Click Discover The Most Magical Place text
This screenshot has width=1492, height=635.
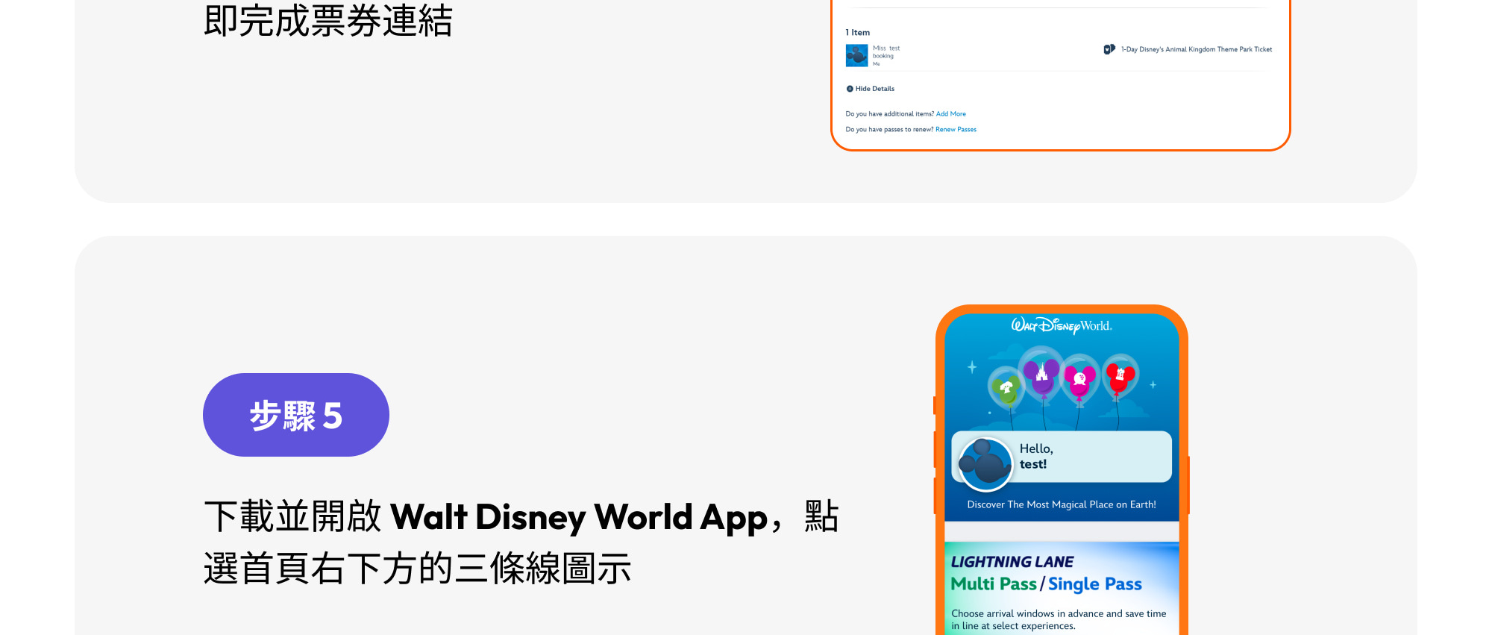1062,504
